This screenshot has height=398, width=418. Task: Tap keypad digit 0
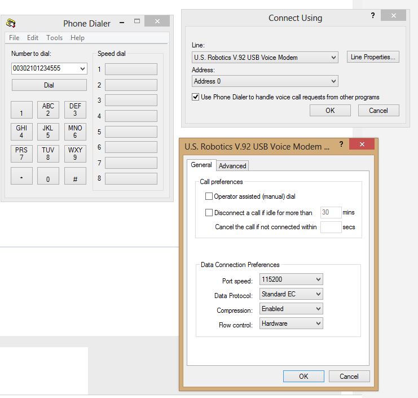click(48, 176)
